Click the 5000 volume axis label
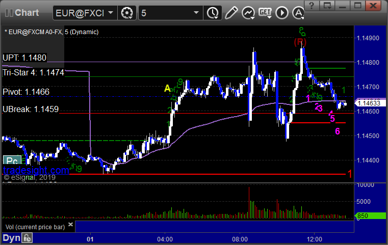Image resolution: width=388 pixels, height=245 pixels. coord(364,202)
